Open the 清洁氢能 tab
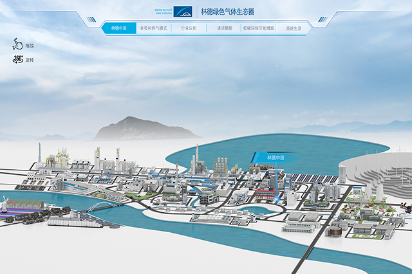 (x=223, y=28)
